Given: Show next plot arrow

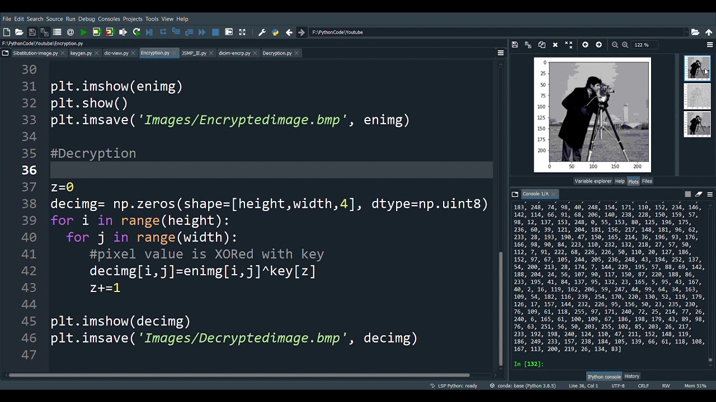Looking at the screenshot, I should click(599, 45).
